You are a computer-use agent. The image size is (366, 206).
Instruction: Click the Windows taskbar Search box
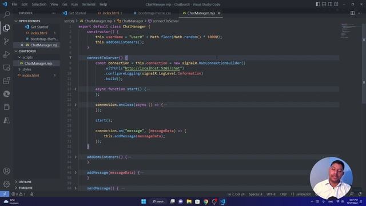(158, 201)
